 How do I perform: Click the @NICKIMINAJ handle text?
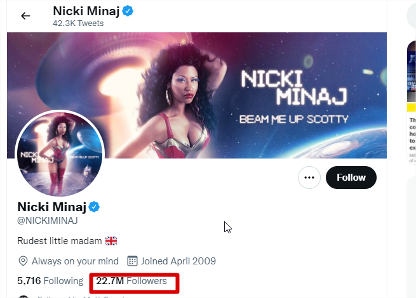pos(46,221)
